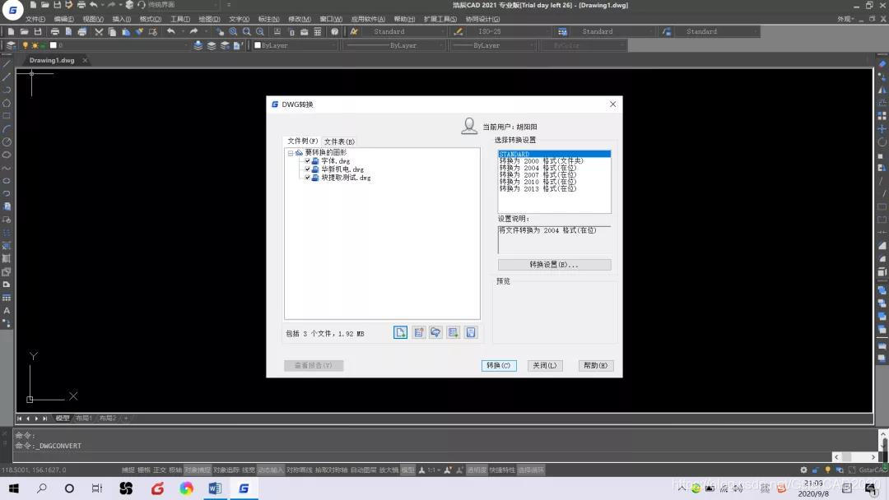Click the append list icon in the DWG转换 dialog

(453, 332)
